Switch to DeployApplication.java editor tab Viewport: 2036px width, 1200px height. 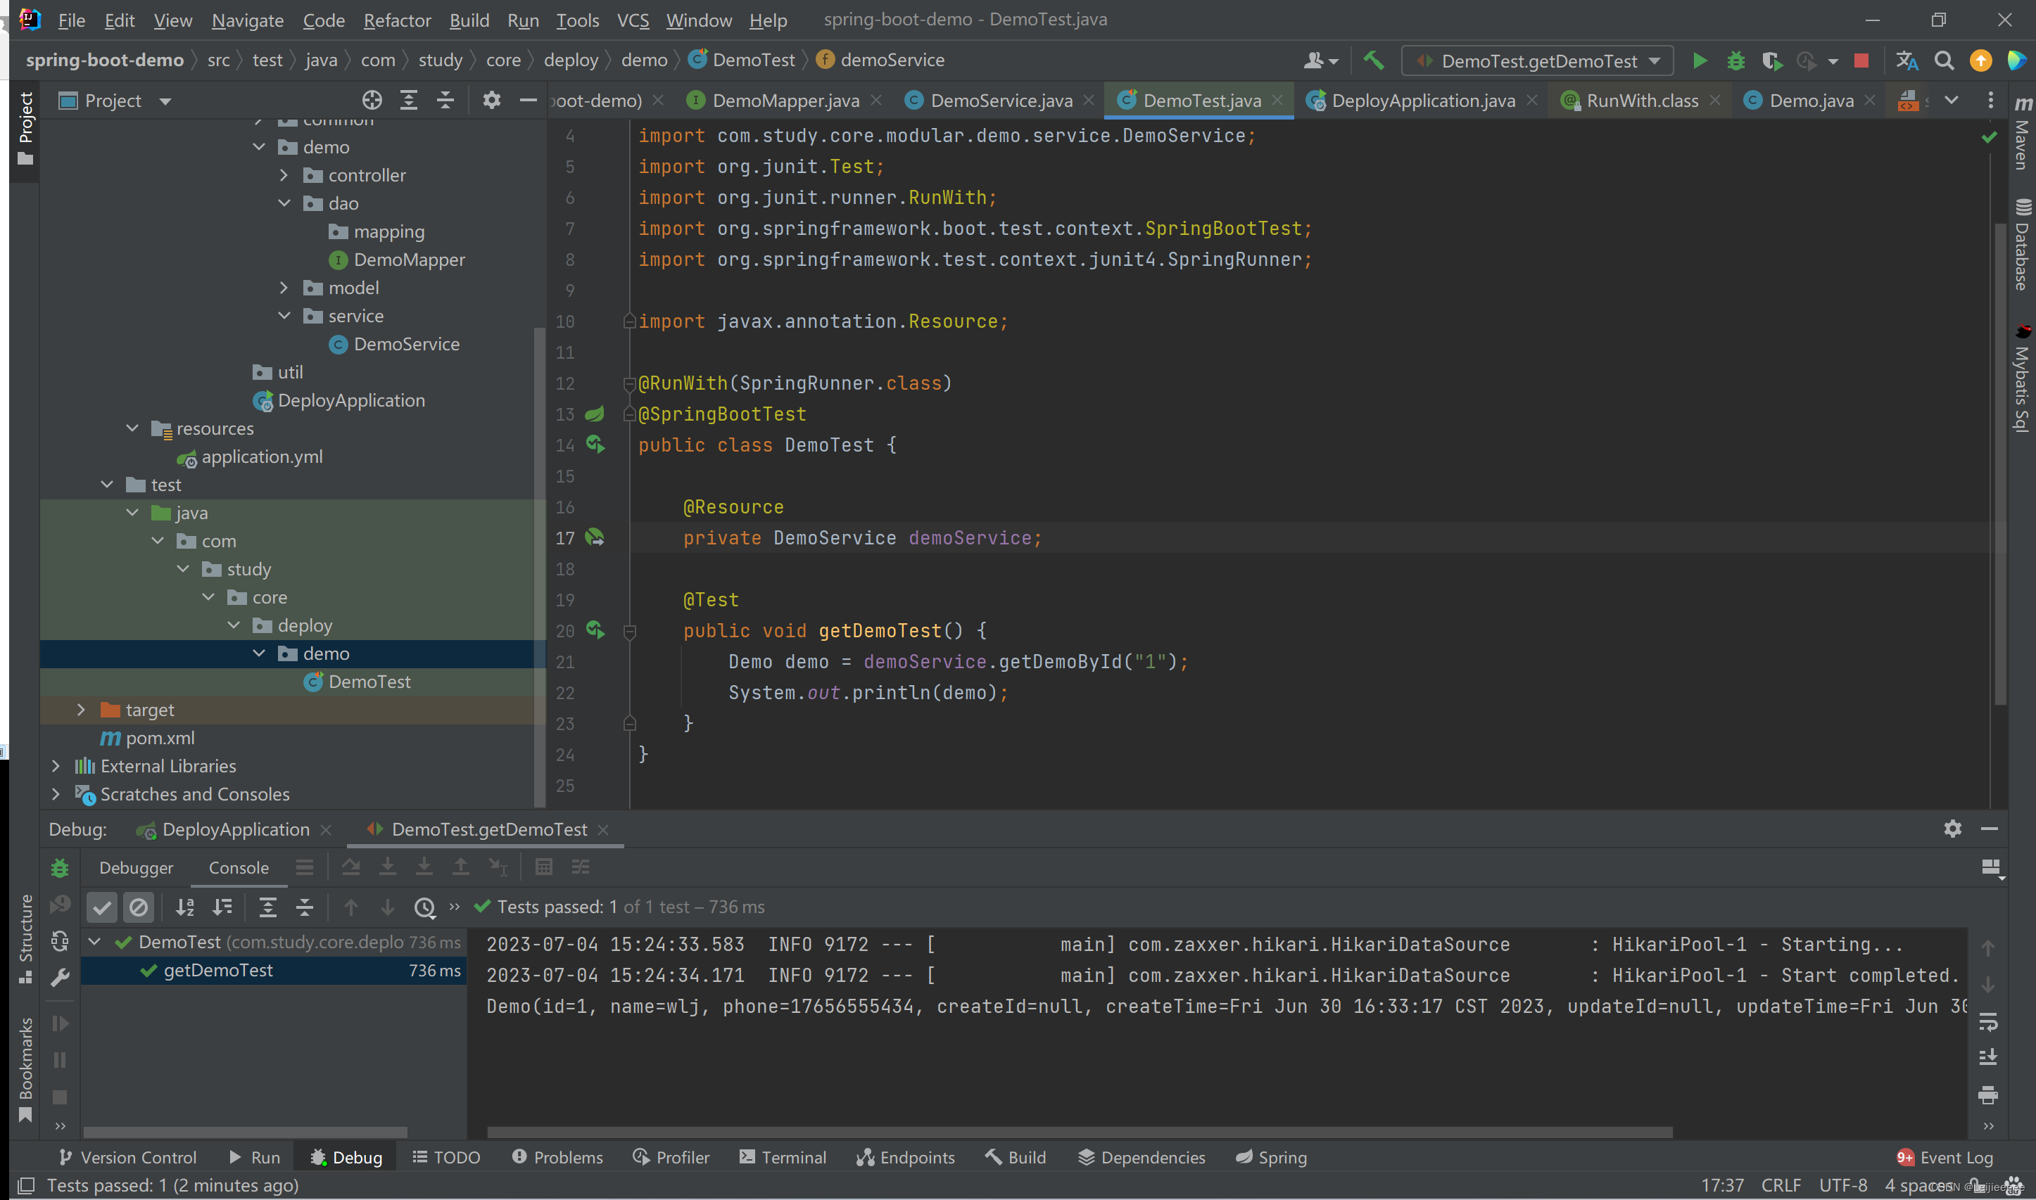click(x=1423, y=101)
